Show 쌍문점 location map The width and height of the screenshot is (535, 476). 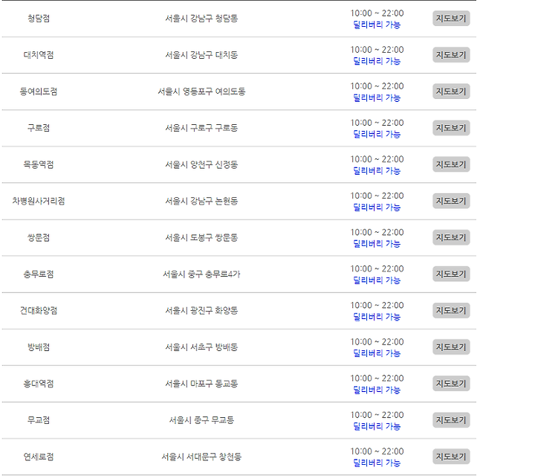(x=451, y=238)
